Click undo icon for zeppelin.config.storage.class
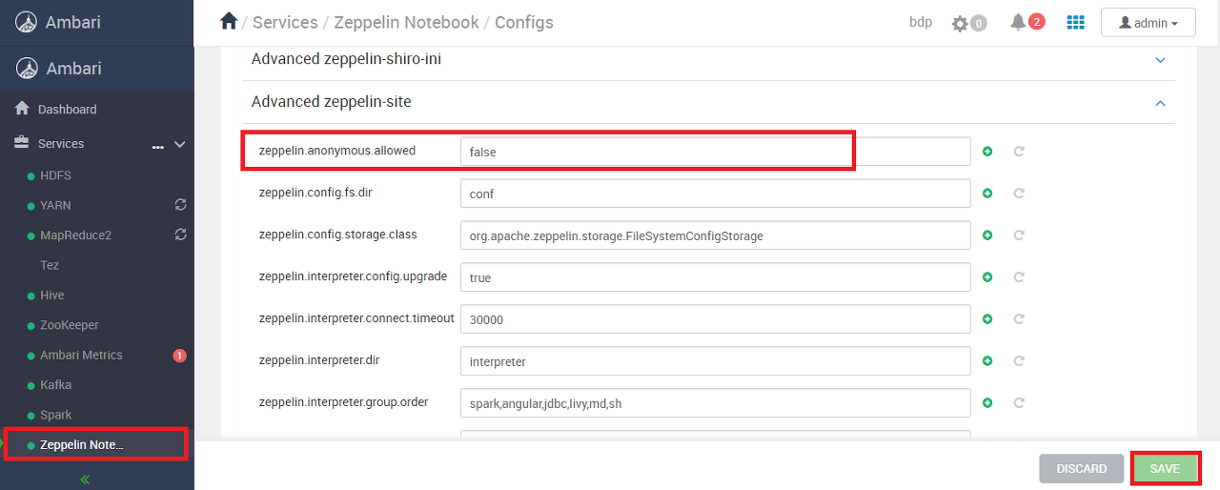Image resolution: width=1220 pixels, height=490 pixels. [x=1019, y=235]
